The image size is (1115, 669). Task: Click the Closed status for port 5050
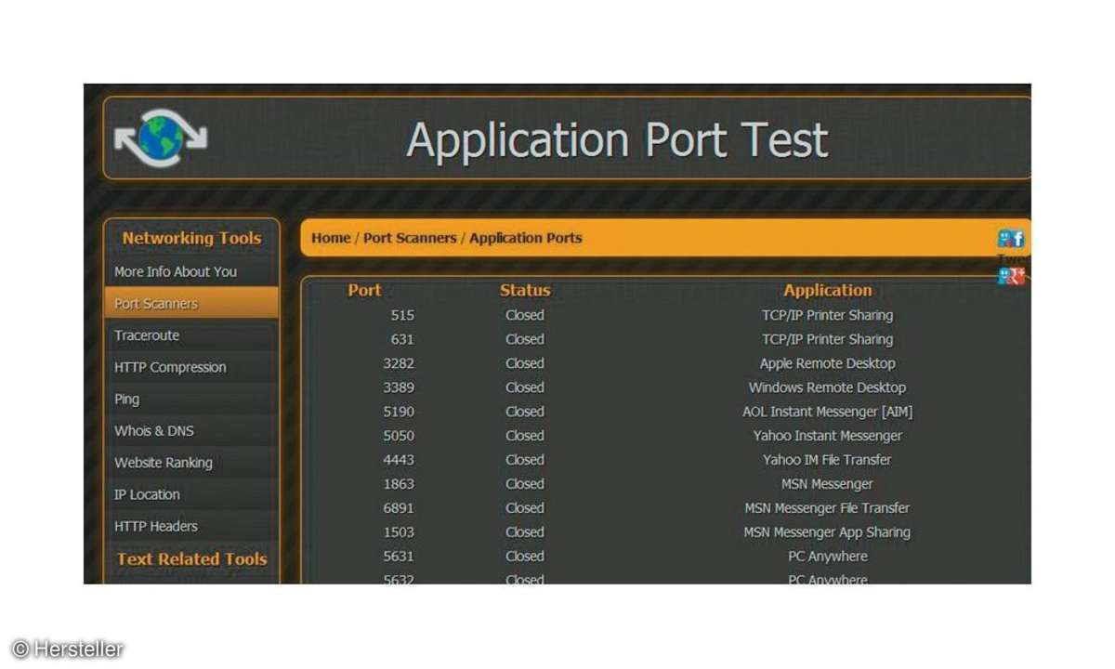tap(525, 436)
